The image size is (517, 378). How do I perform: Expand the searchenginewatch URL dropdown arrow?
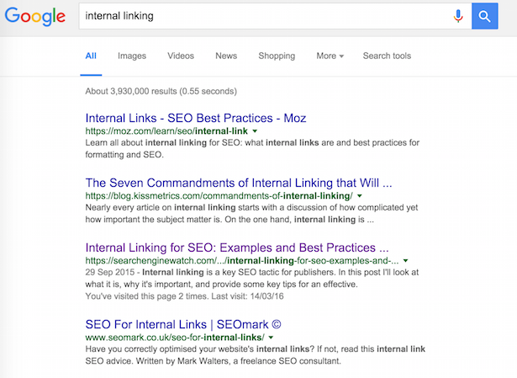pos(405,262)
